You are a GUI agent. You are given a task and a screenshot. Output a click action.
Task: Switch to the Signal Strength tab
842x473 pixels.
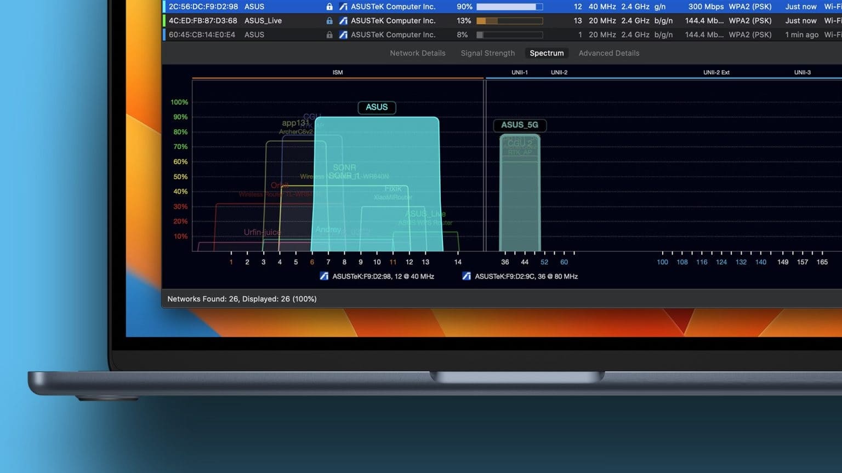487,53
